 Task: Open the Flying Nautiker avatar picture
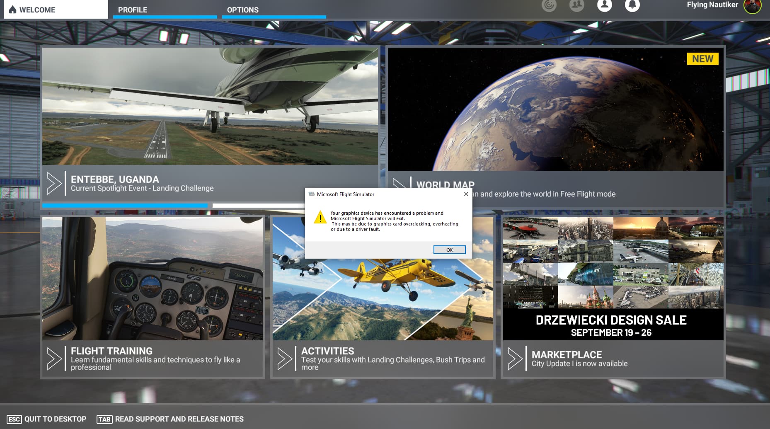[752, 6]
